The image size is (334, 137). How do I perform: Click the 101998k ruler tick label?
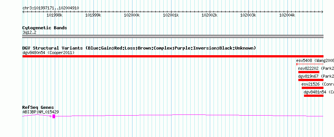[x=54, y=15]
